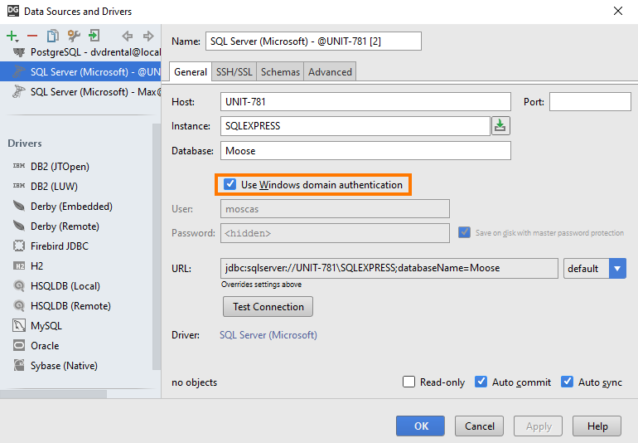Click the Instance field with SQLEXPRESS
638x443 pixels.
point(355,126)
